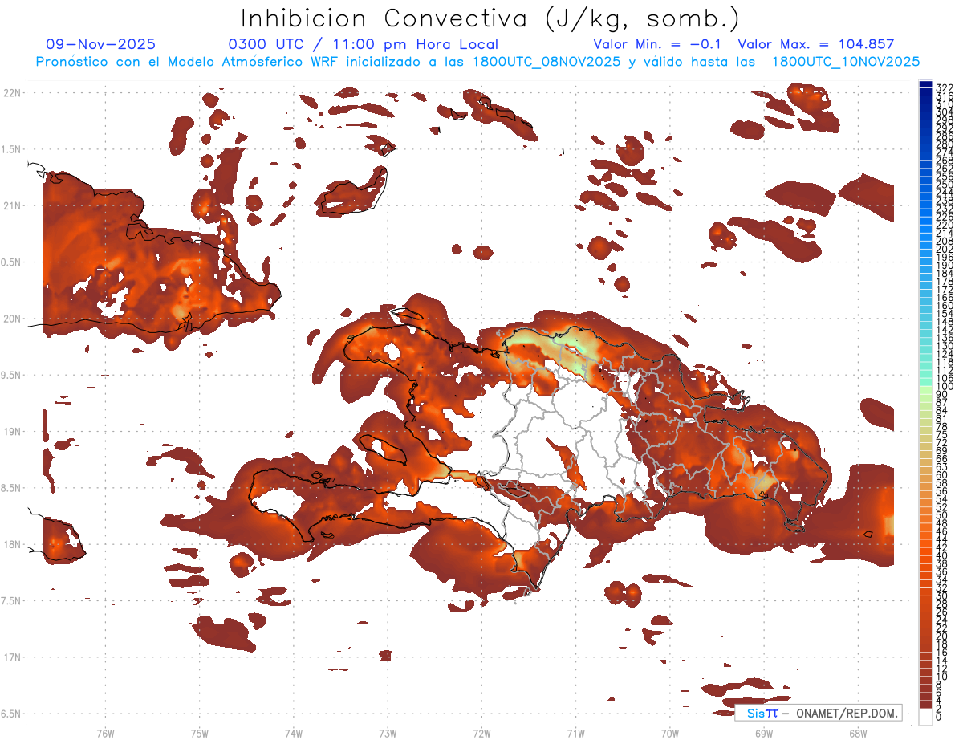
Task: Click the '148' colorbar value
Action: pos(945,321)
